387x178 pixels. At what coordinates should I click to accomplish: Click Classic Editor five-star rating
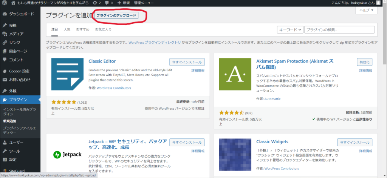[x=64, y=102]
